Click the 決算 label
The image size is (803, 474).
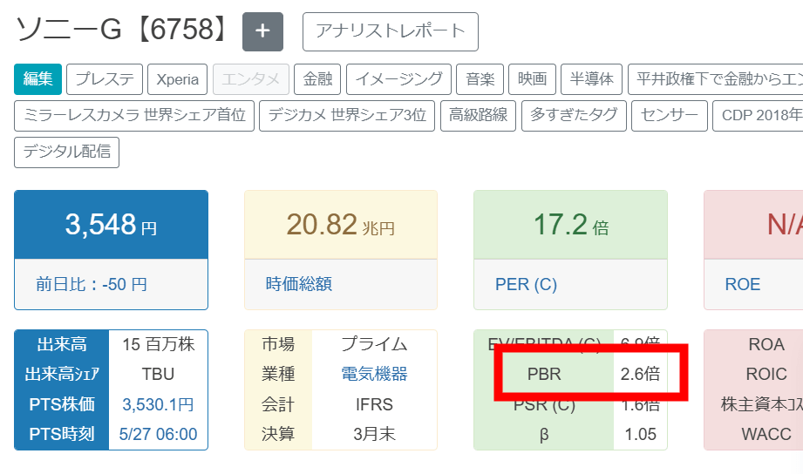tap(278, 434)
